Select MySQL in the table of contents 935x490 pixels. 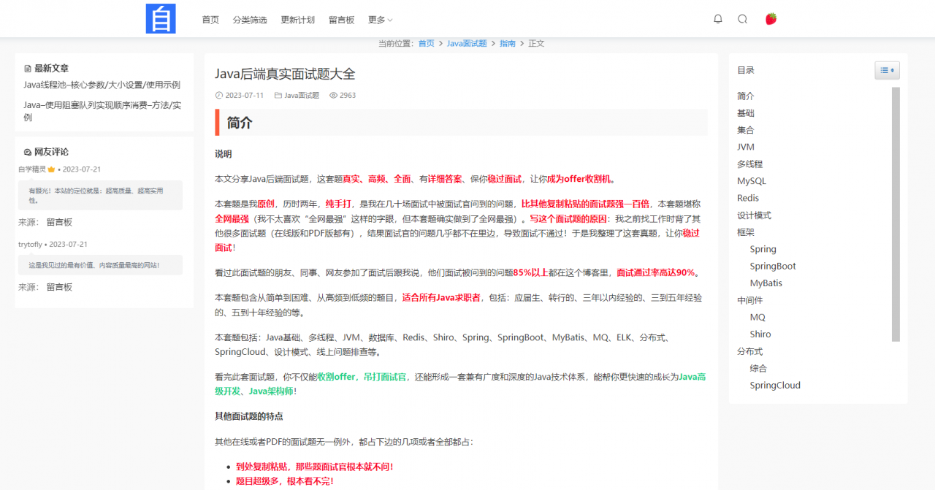click(x=752, y=180)
